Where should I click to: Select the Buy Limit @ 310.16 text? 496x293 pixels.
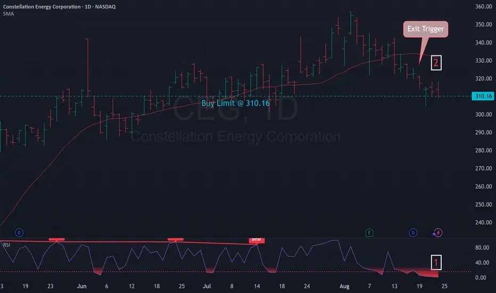tap(235, 103)
